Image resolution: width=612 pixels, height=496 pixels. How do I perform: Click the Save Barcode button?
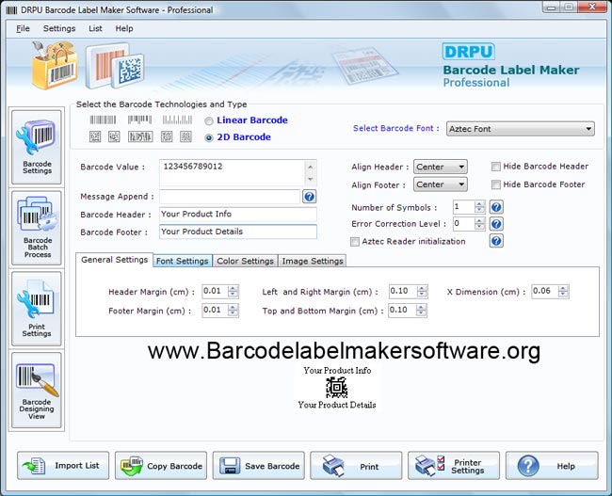258,466
